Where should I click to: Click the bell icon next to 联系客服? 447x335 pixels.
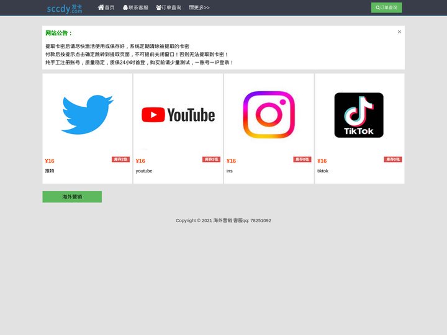(x=125, y=7)
